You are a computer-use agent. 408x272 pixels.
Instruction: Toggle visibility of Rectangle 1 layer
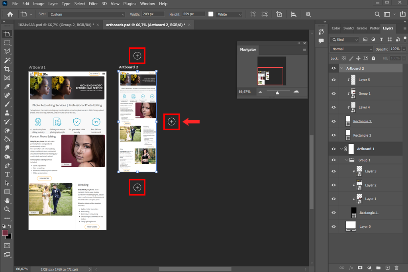(x=333, y=213)
